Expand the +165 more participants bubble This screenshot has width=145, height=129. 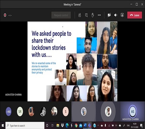(x=8, y=112)
